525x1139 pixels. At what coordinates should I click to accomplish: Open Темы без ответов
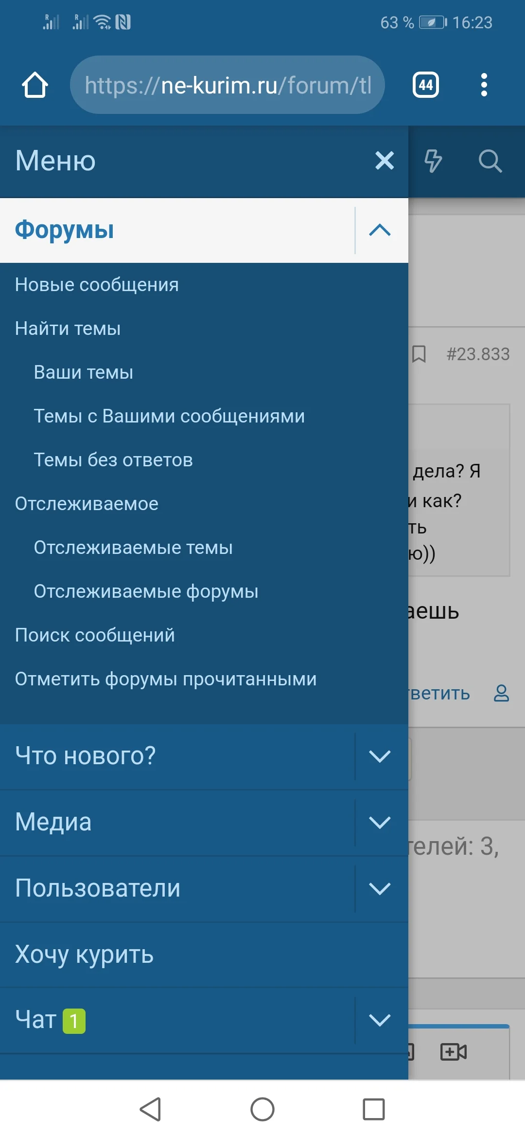113,459
